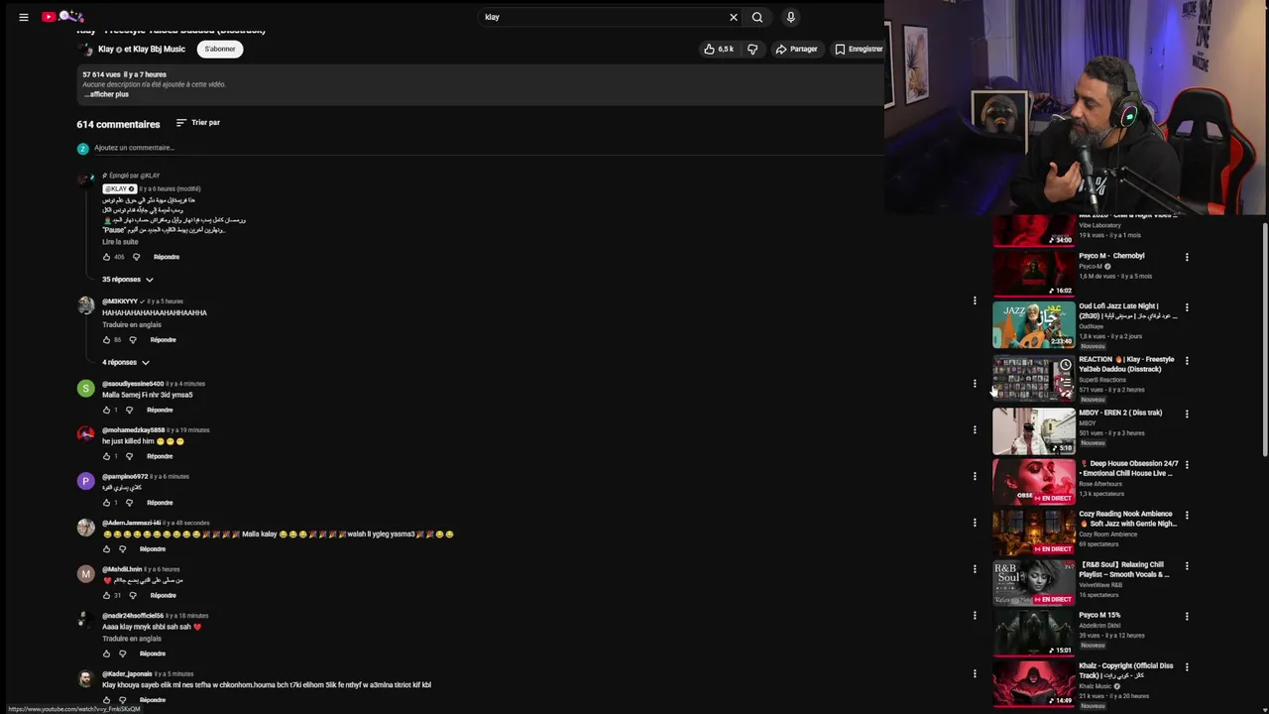Translate the @nadir24hsofficiel56 comment to English
1269x714 pixels.
point(132,639)
